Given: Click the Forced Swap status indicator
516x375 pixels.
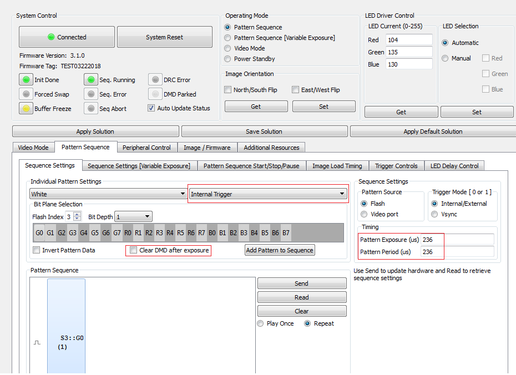Looking at the screenshot, I should 26,94.
